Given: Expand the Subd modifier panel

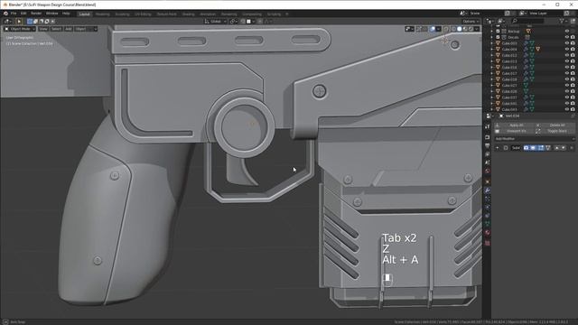Looking at the screenshot, I should tap(498, 148).
